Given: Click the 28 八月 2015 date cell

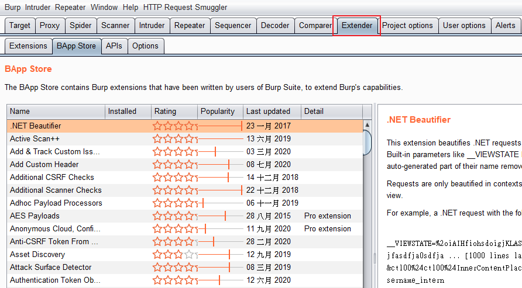Looking at the screenshot, I should (269, 216).
